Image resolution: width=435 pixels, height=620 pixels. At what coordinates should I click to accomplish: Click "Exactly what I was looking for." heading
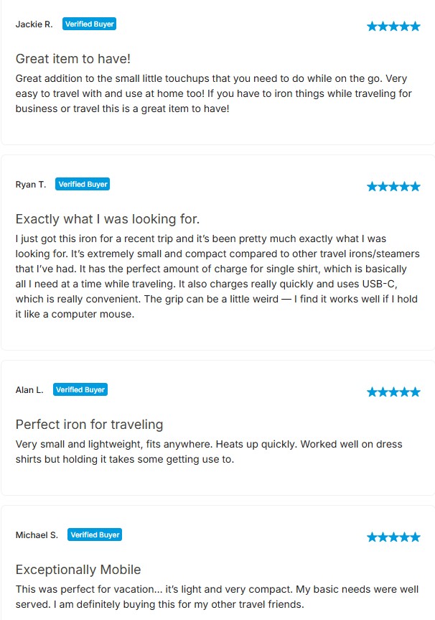pos(108,219)
